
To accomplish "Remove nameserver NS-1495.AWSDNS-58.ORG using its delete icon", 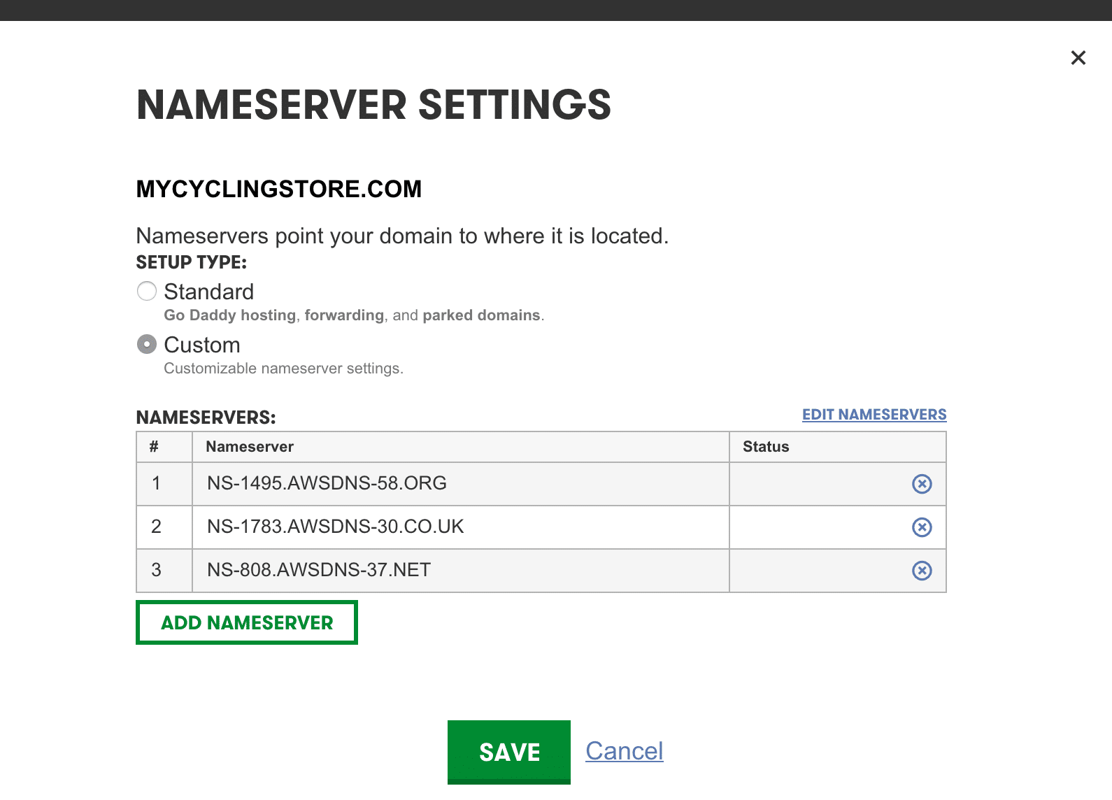I will click(922, 484).
